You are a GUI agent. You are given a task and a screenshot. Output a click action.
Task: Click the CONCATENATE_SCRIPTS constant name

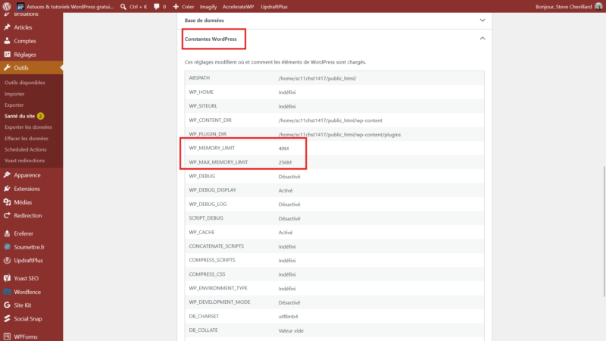(x=216, y=246)
